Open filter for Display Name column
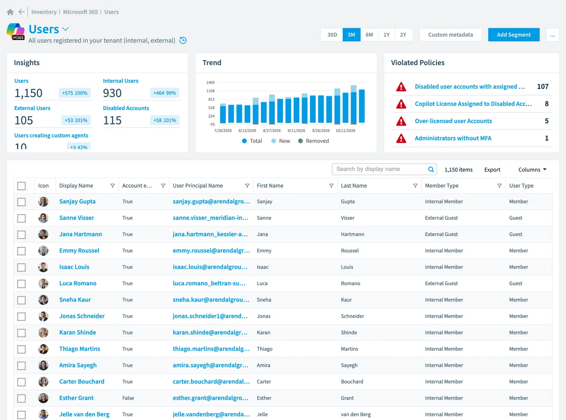Screen dimensions: 566x420 [x=112, y=186]
